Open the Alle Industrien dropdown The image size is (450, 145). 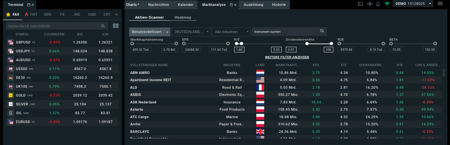[x=232, y=32]
